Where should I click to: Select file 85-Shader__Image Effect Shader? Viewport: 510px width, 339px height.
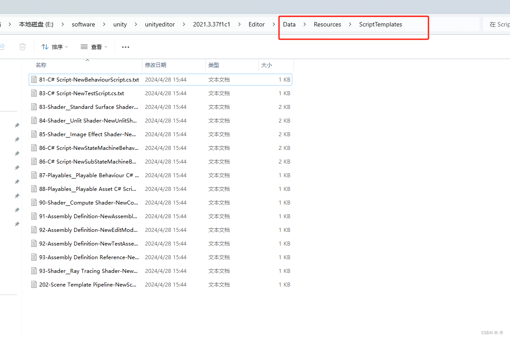pyautogui.click(x=160, y=134)
